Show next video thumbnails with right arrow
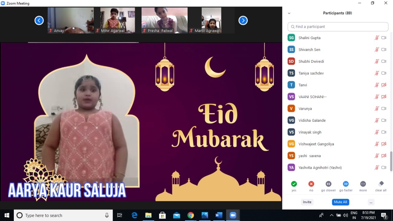The image size is (393, 221). click(x=243, y=21)
